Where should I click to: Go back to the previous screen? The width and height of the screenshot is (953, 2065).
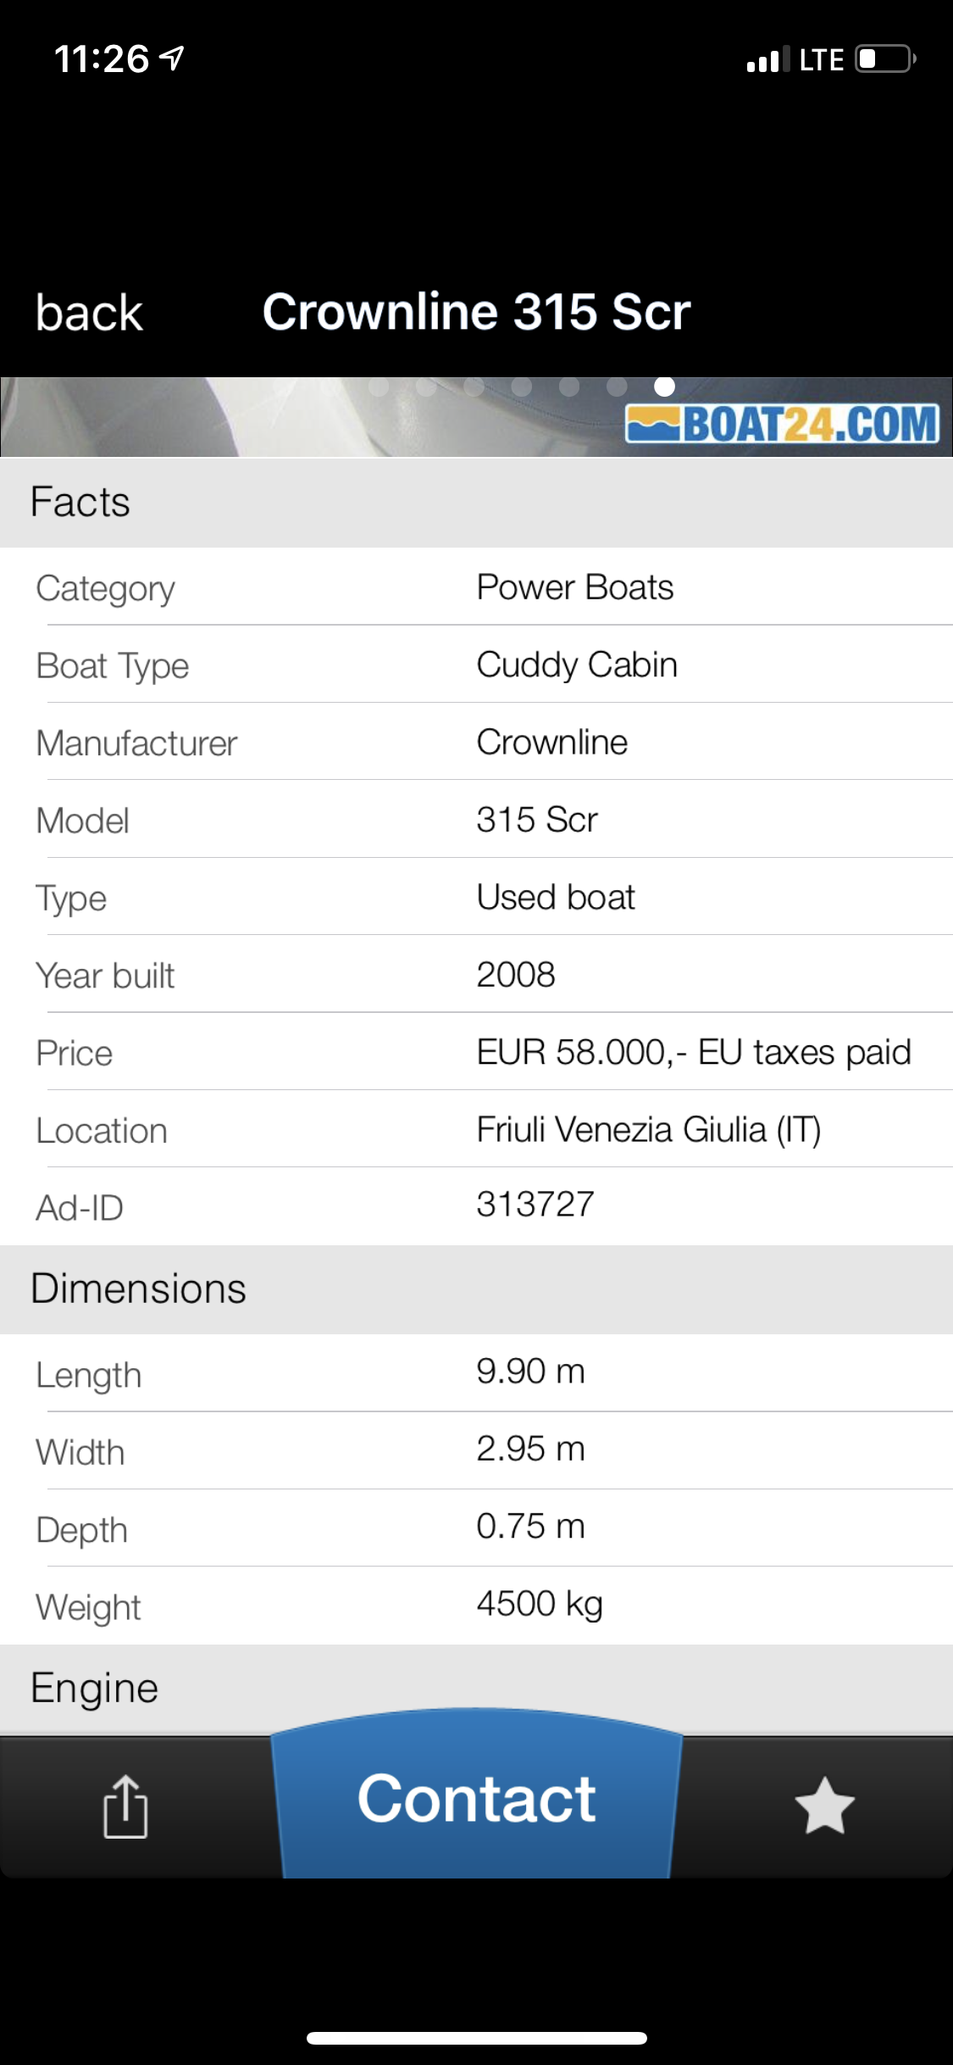tap(89, 313)
